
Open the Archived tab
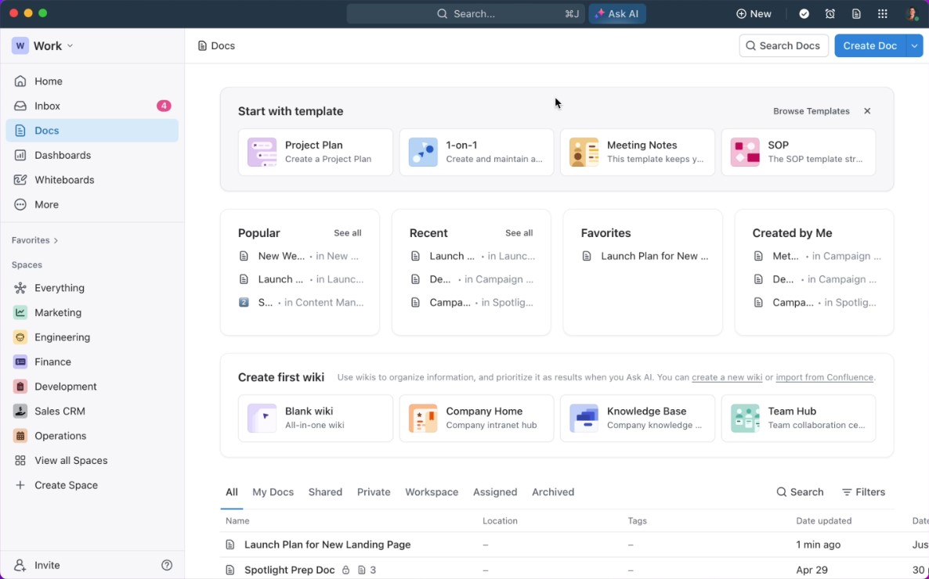553,492
